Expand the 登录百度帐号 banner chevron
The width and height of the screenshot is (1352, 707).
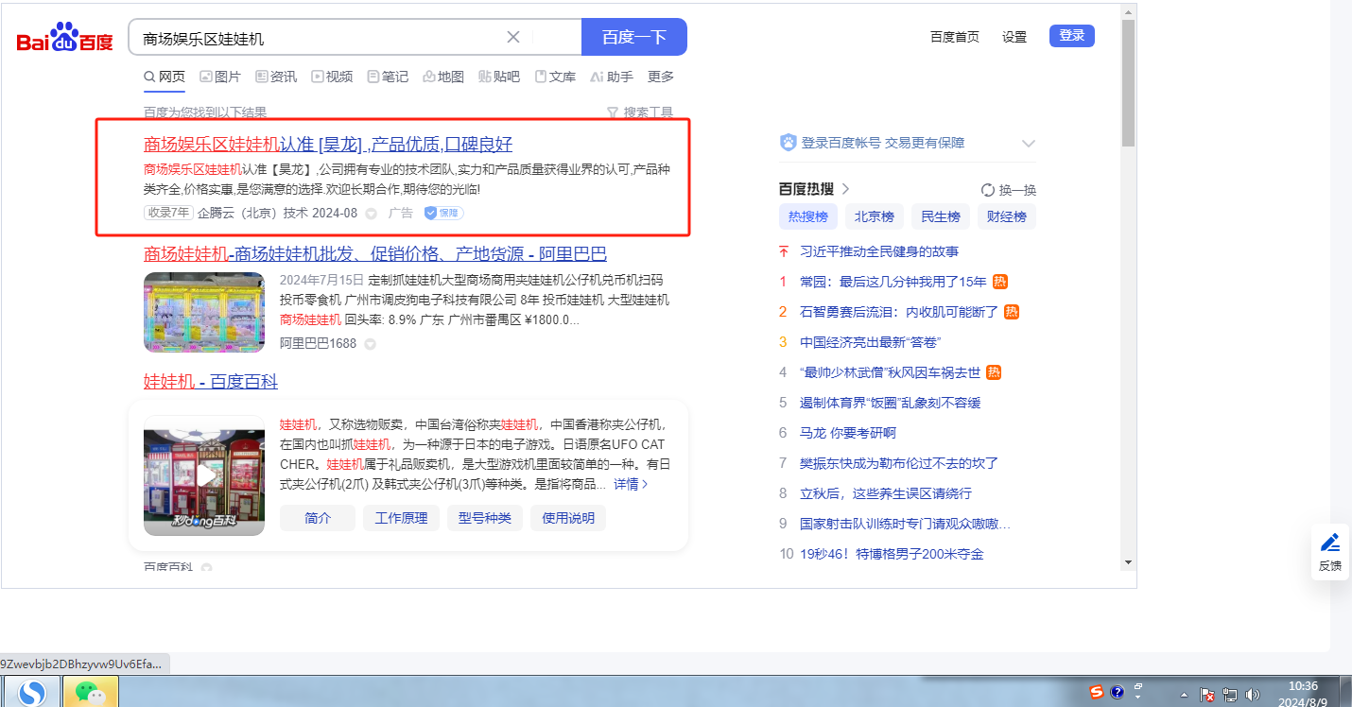(x=1029, y=144)
